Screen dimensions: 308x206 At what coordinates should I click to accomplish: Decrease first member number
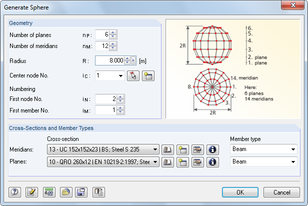(x=120, y=112)
